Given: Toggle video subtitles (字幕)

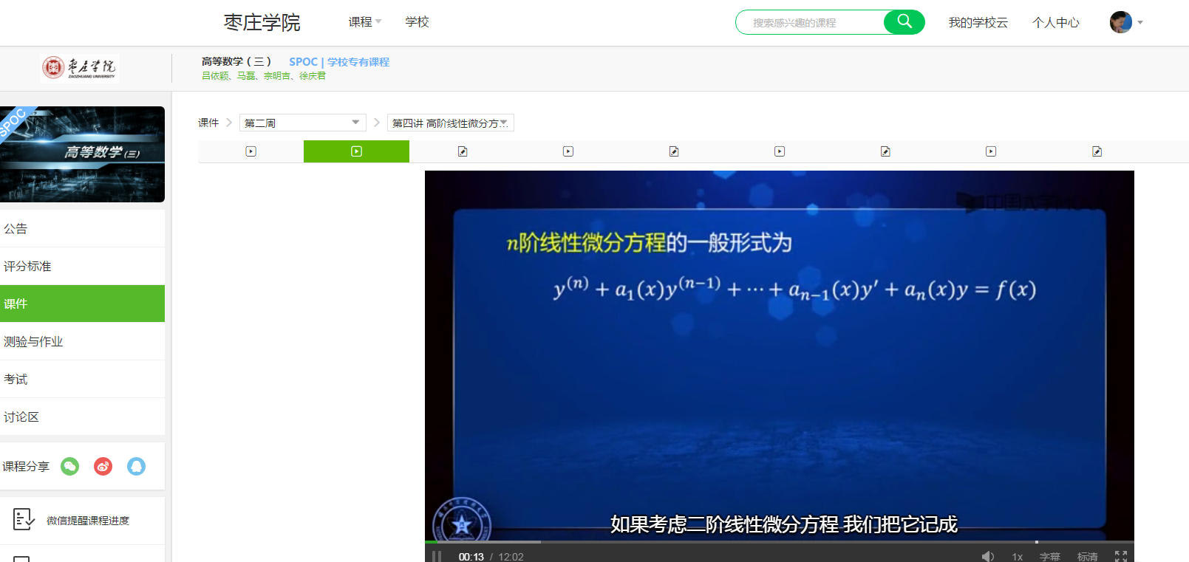Looking at the screenshot, I should point(1049,556).
